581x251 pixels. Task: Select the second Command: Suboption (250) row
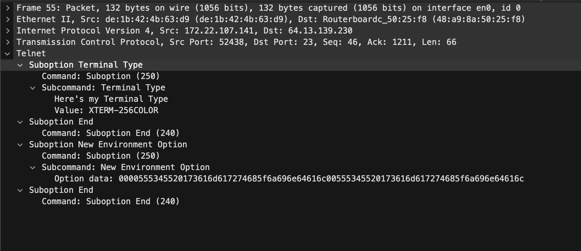[101, 156]
